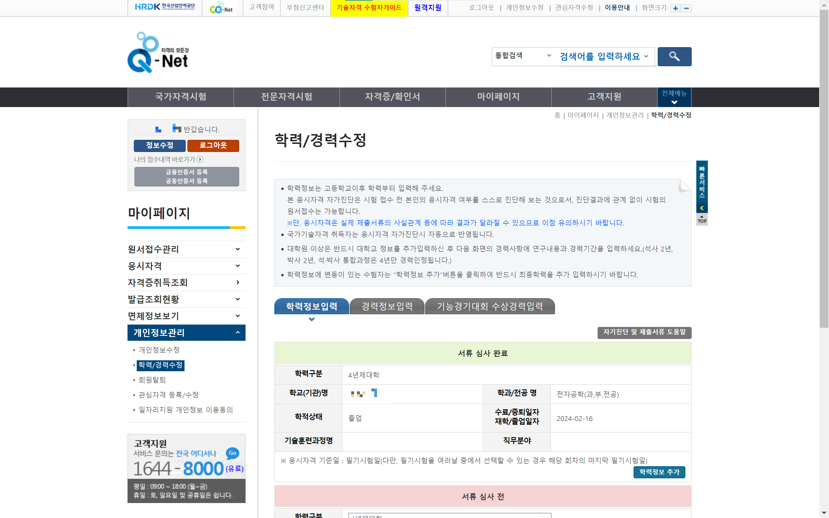Expand 발급조회현황 sidebar section

point(186,299)
